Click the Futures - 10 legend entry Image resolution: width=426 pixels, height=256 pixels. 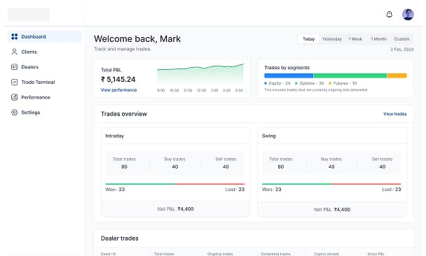coord(343,83)
